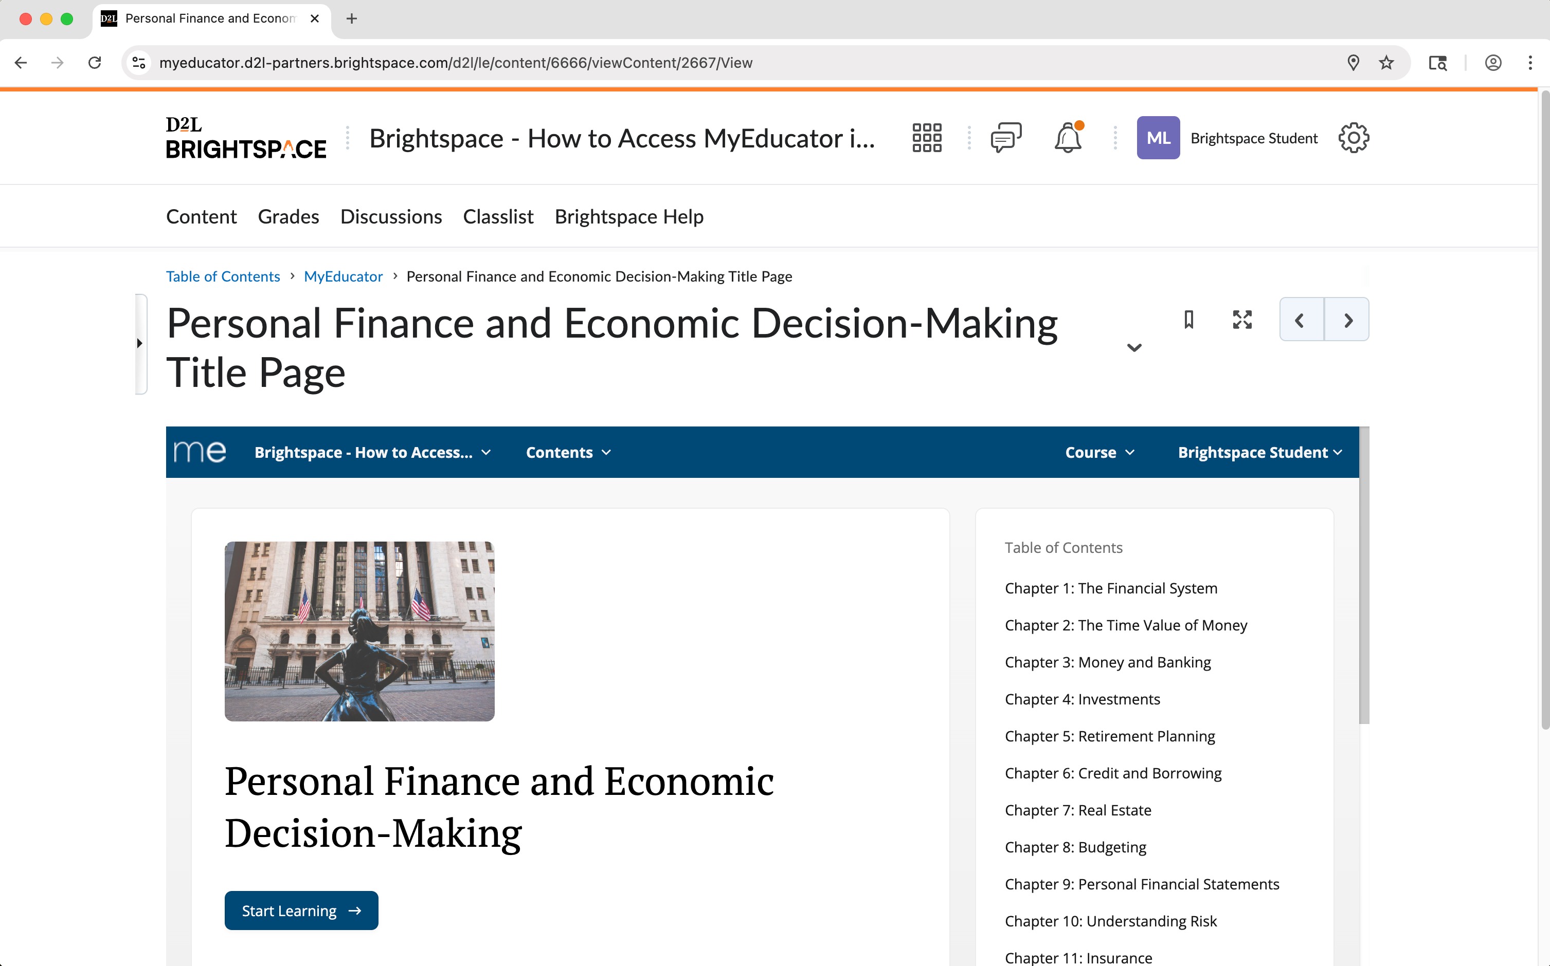Open the course selector waffle grid icon
Image resolution: width=1550 pixels, height=966 pixels.
tap(927, 138)
